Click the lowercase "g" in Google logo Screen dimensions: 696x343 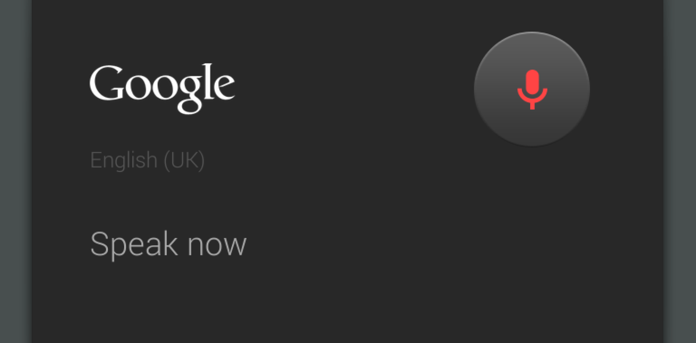190,92
